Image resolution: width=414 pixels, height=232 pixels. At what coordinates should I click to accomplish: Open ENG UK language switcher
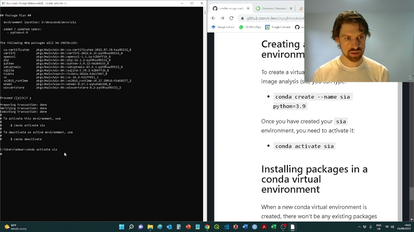tap(379, 227)
